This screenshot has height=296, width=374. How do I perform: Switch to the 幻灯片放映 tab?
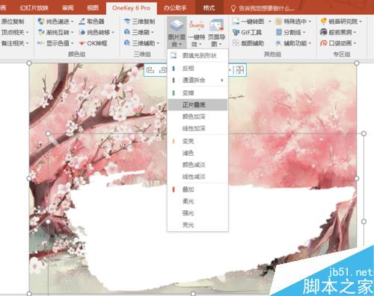tap(34, 8)
